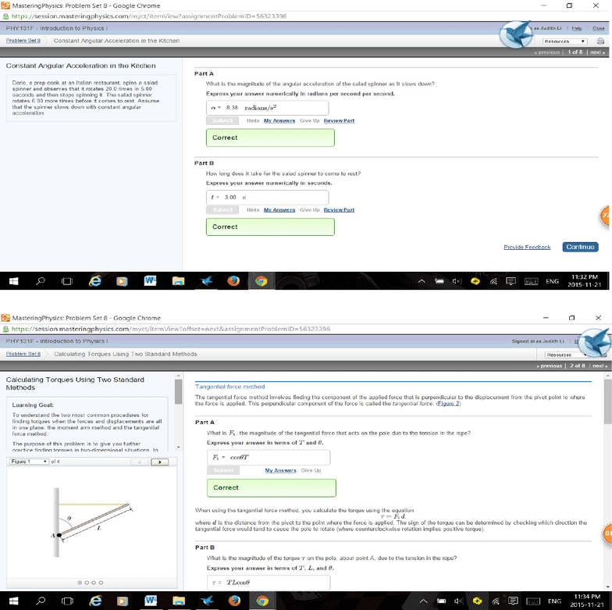The height and width of the screenshot is (610, 612).
Task: Show hidden tray icons on 11:34 PM taskbar
Action: [x=423, y=601]
